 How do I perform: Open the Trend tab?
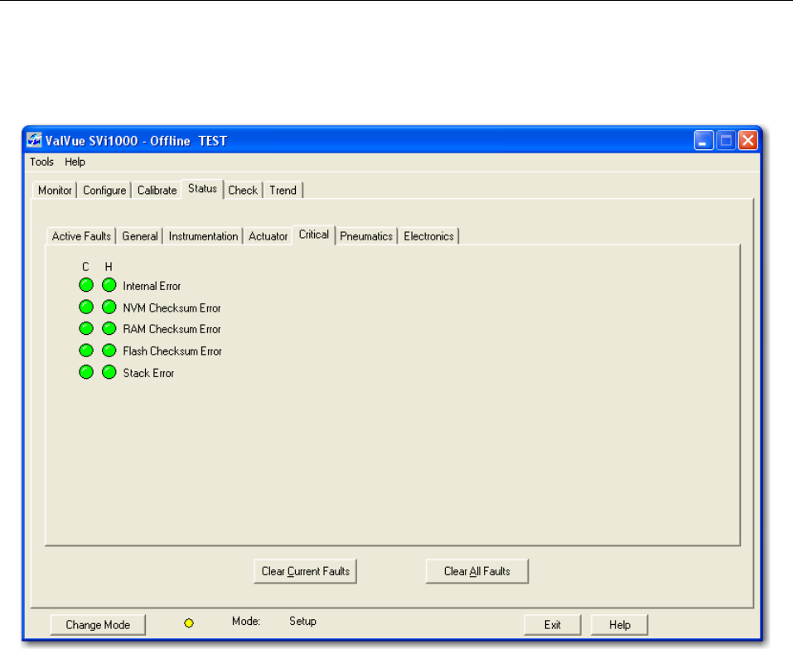pyautogui.click(x=283, y=190)
